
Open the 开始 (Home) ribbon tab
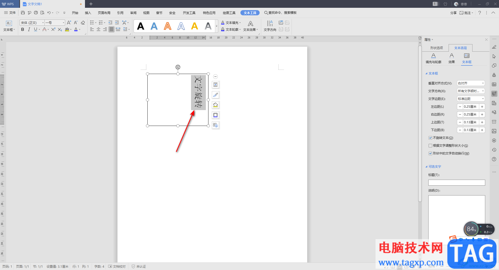point(75,13)
